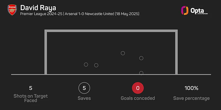
Task: Click the red Goals conceded circle
Action: pyautogui.click(x=138, y=88)
